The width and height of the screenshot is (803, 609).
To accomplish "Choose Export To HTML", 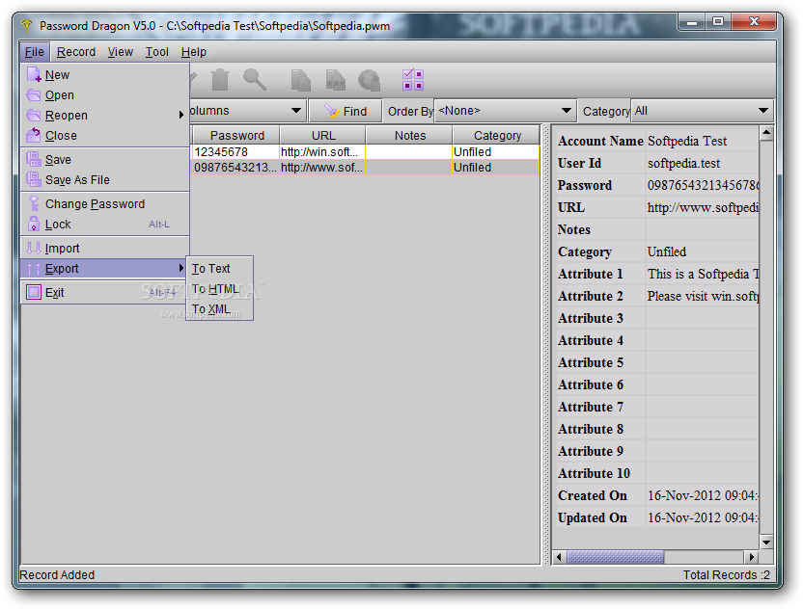I will tap(219, 289).
